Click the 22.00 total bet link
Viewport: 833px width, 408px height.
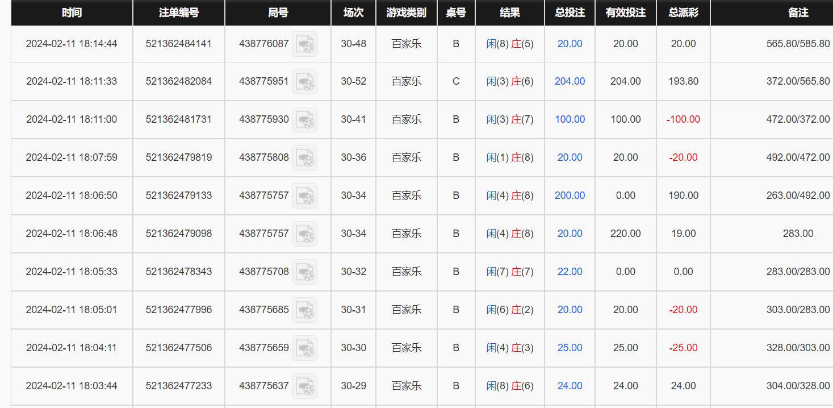coord(570,272)
